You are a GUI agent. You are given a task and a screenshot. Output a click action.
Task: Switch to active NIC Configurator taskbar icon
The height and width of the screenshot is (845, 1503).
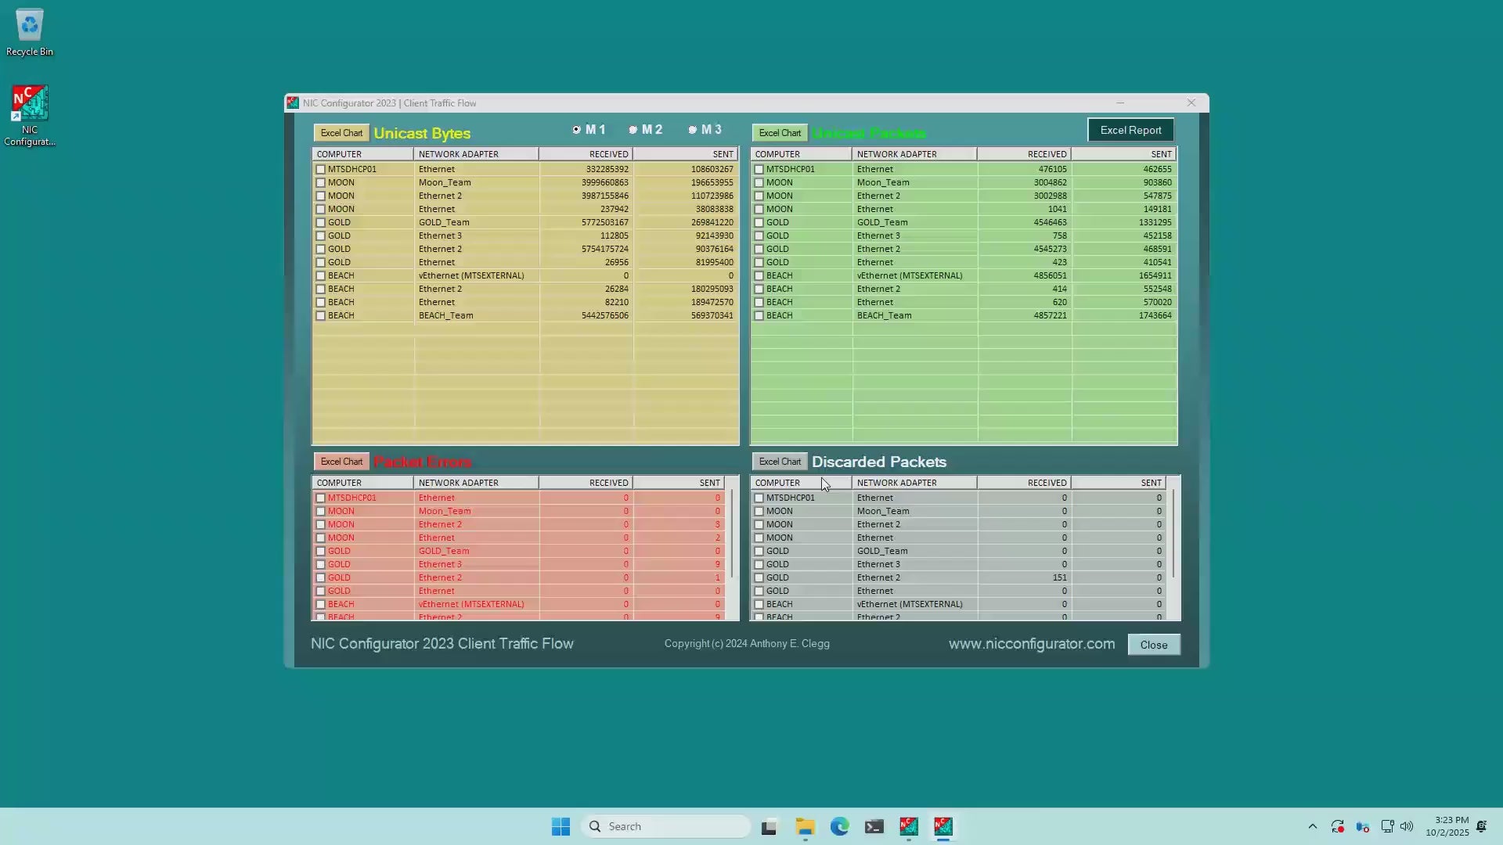[x=943, y=826]
